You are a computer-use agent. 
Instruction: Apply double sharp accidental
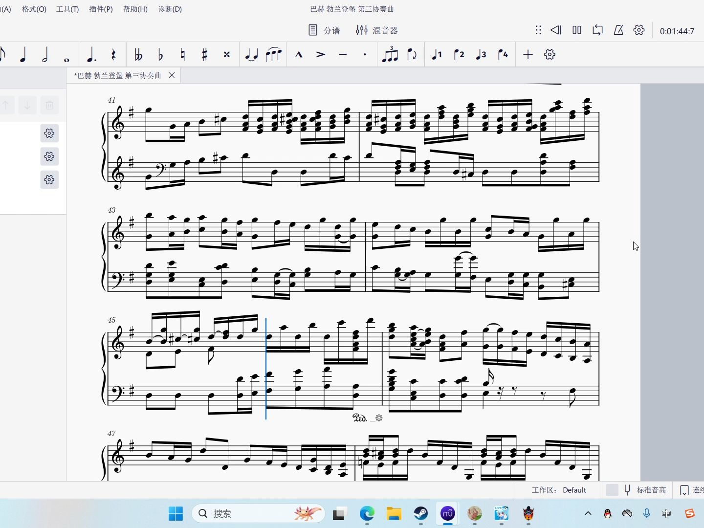227,55
